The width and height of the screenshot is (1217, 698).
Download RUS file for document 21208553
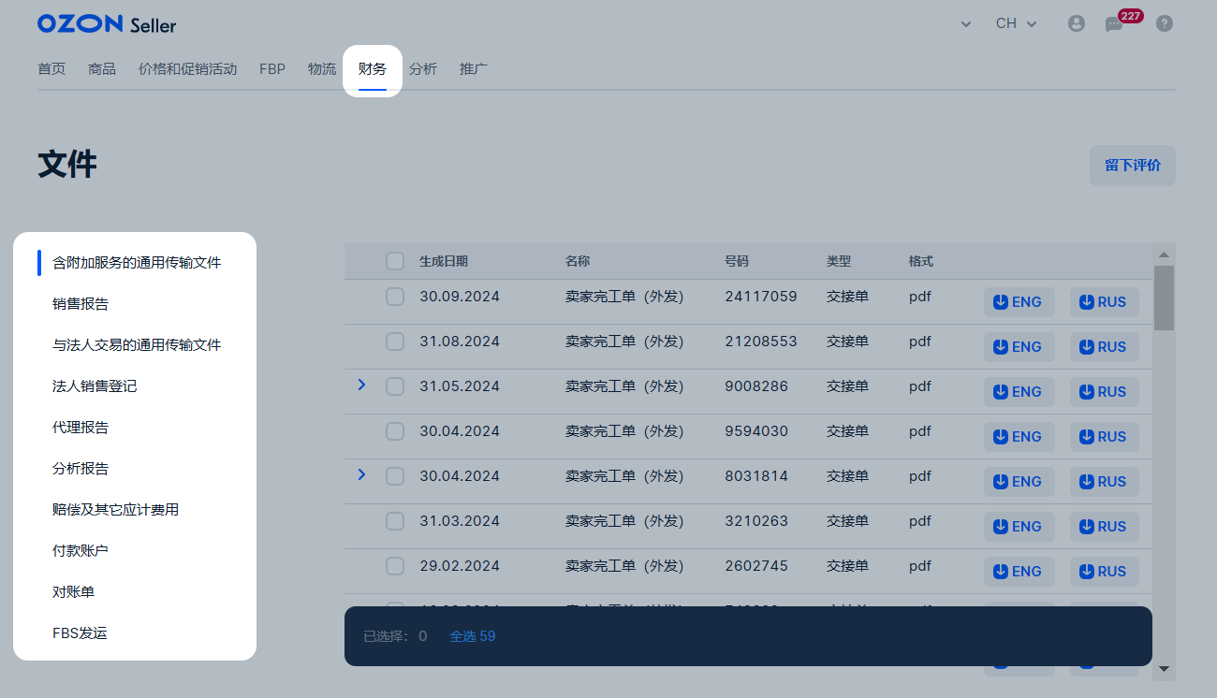(1104, 347)
